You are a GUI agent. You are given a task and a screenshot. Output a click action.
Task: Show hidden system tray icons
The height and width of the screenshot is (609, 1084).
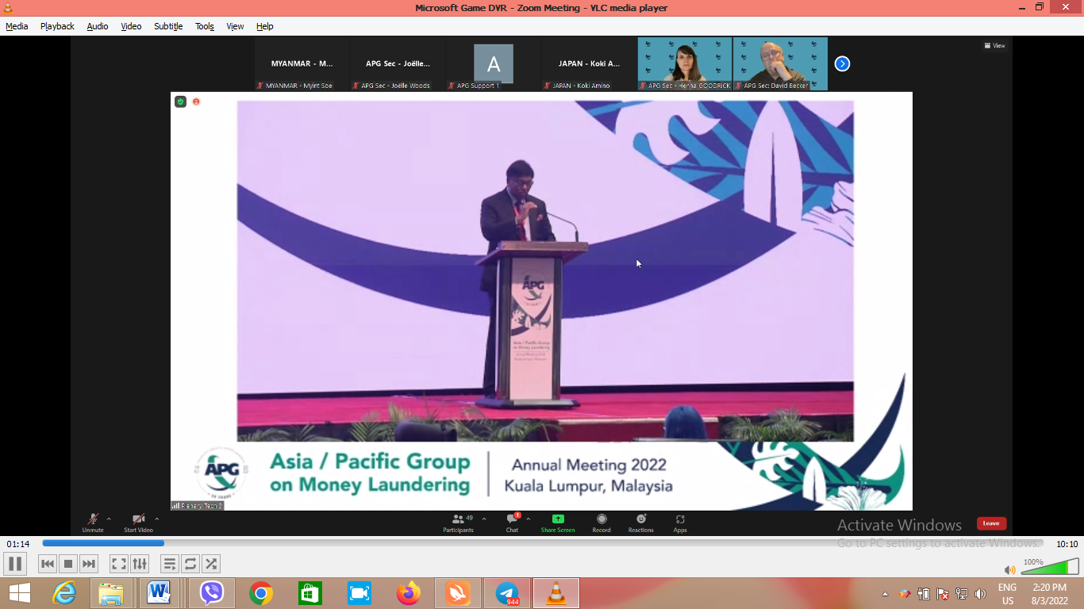pos(886,594)
